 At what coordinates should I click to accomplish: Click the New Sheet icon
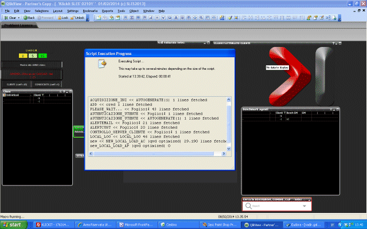tap(99, 18)
